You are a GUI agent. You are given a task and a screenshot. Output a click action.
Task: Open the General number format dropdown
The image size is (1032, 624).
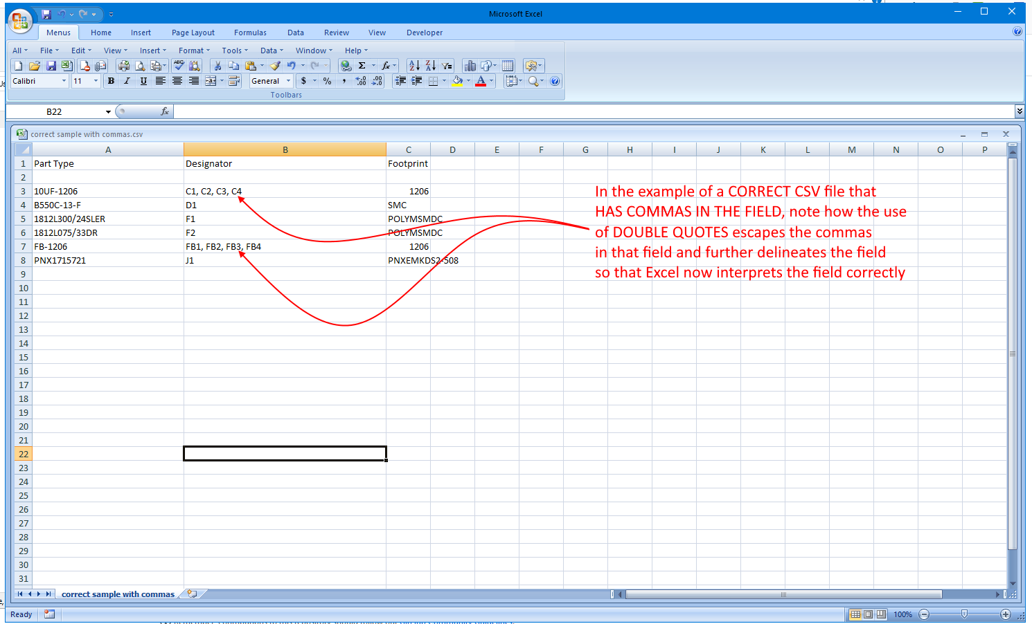(288, 81)
